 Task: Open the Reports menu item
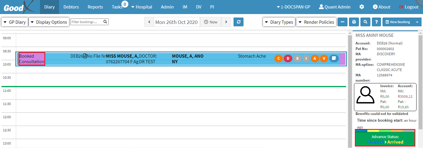[x=95, y=7]
